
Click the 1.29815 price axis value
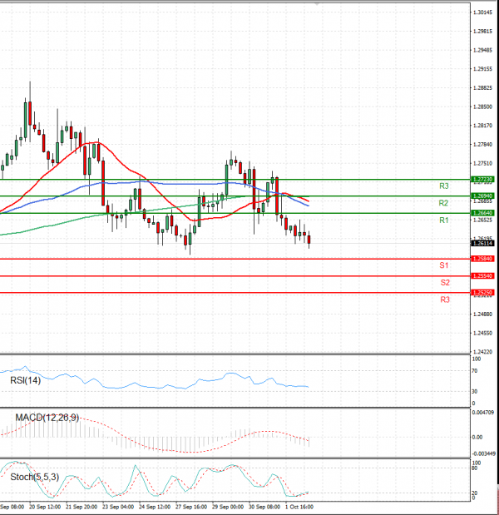pyautogui.click(x=482, y=32)
